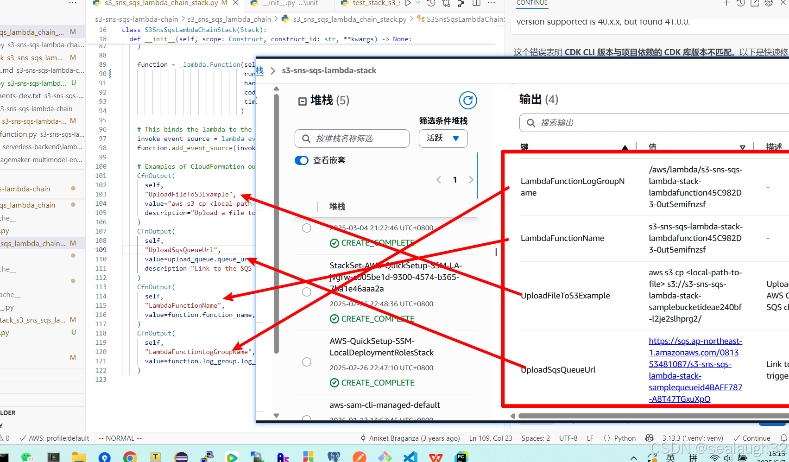Sort outputs by 键 column arrow
This screenshot has height=462, width=789.
pyautogui.click(x=625, y=147)
